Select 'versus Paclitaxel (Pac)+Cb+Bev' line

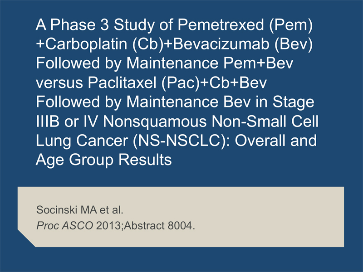[x=151, y=83]
